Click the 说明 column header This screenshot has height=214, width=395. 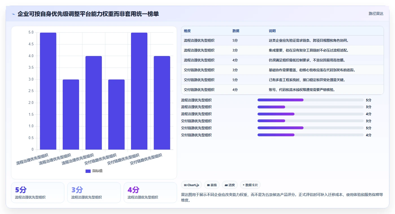272,31
